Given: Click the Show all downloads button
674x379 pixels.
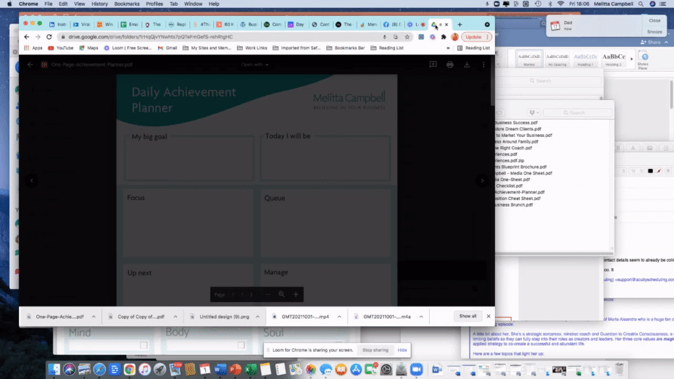Looking at the screenshot, I should pyautogui.click(x=467, y=316).
